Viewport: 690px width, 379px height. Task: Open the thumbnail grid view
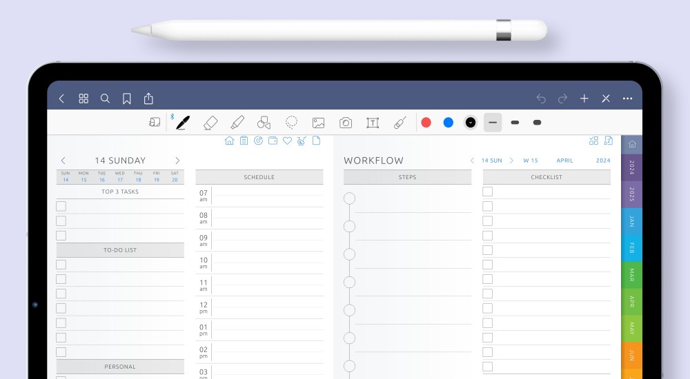[83, 99]
